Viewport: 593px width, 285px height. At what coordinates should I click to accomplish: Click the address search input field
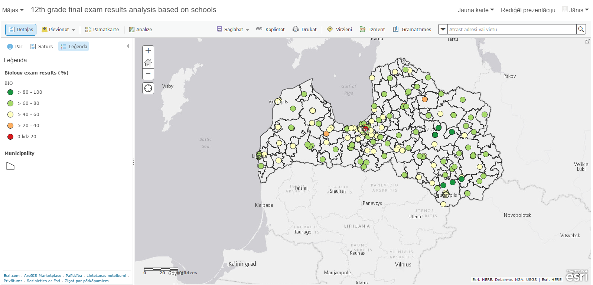click(x=511, y=29)
